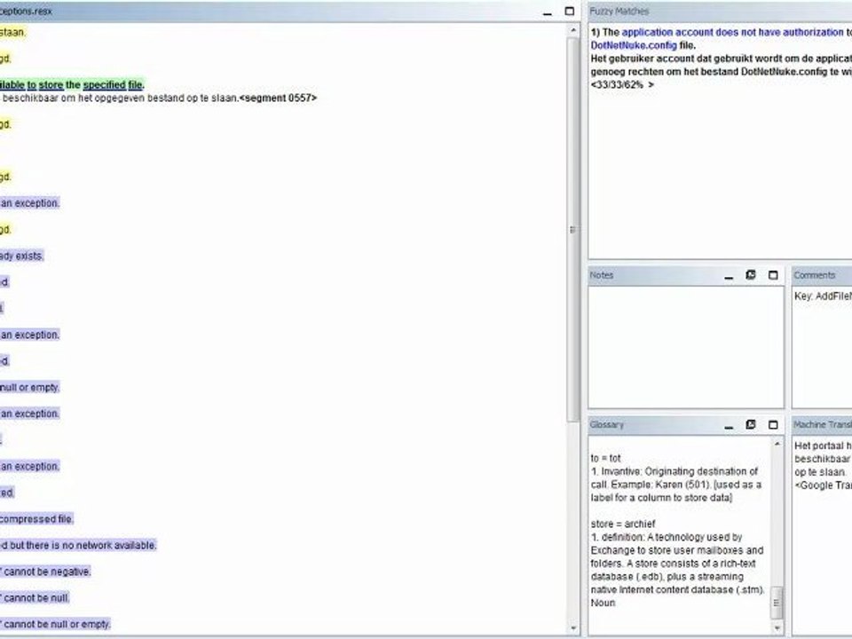Click the underlined source word 'specified'
This screenshot has height=639, width=852.
click(105, 85)
